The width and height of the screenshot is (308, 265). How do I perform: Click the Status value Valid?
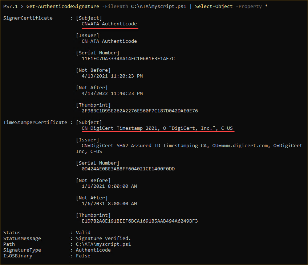pos(83,233)
